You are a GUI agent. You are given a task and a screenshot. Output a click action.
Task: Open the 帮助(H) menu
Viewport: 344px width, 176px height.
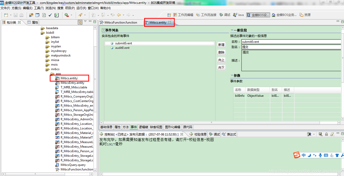coord(105,8)
